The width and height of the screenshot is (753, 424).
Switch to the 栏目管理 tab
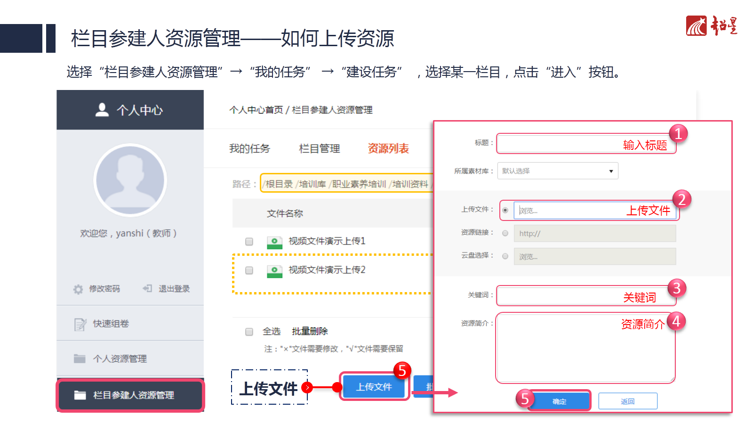[x=319, y=148]
